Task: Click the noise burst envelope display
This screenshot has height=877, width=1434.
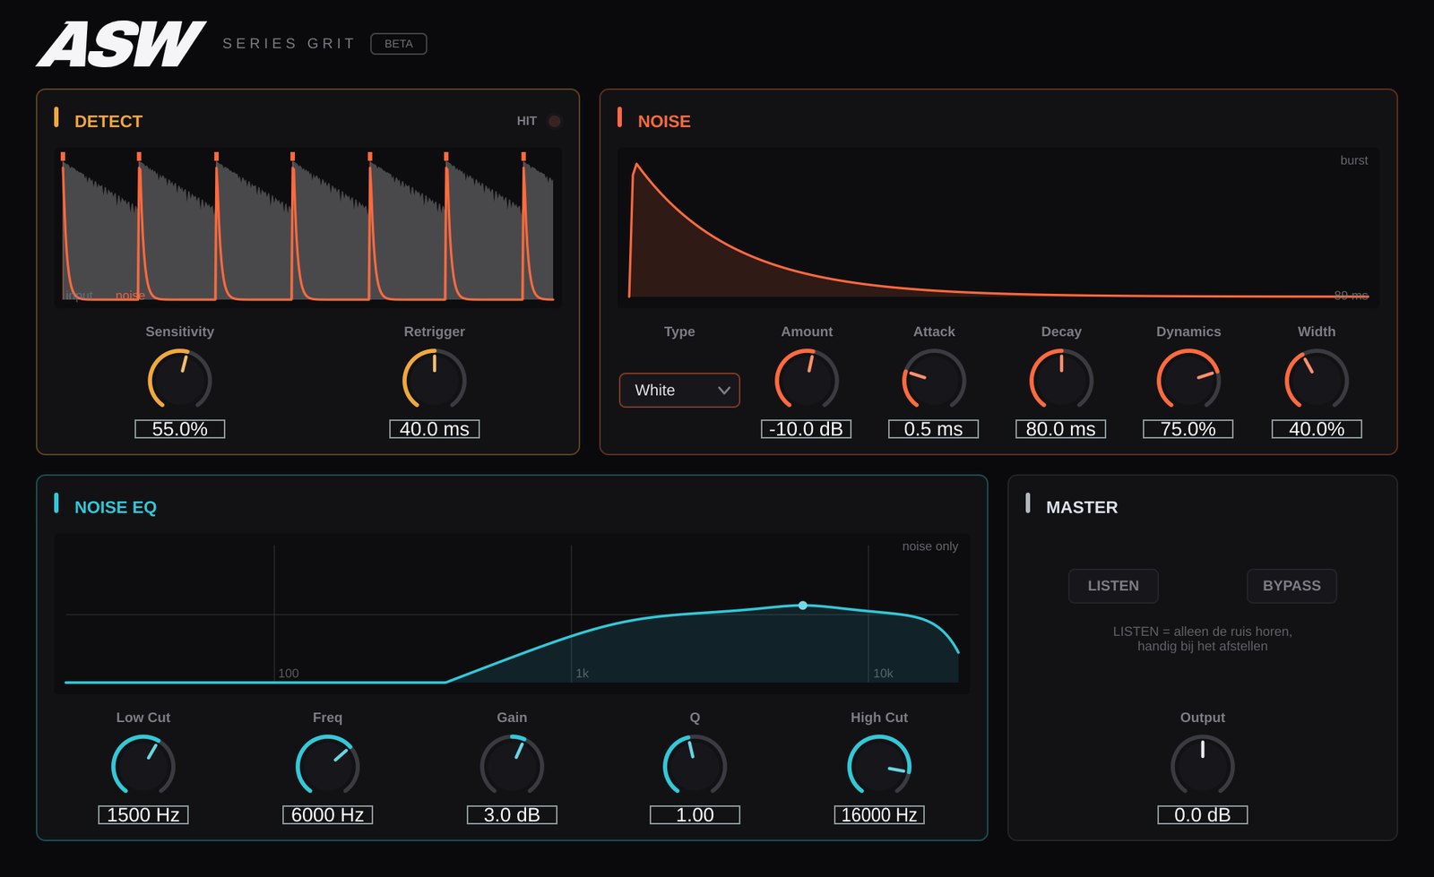Action: (998, 228)
